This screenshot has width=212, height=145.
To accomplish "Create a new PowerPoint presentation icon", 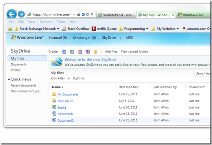I will (80, 52).
